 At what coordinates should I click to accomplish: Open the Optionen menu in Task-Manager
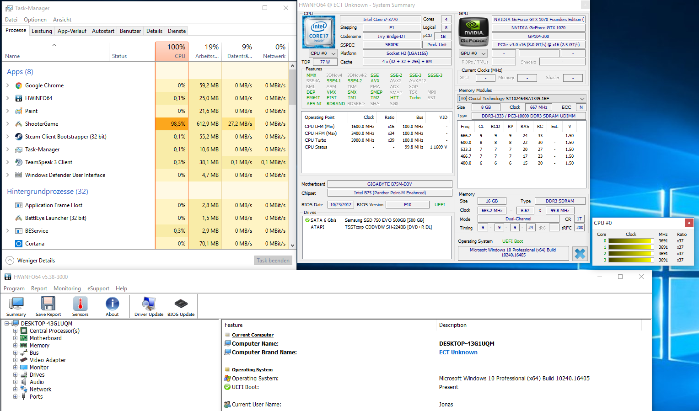pyautogui.click(x=35, y=20)
